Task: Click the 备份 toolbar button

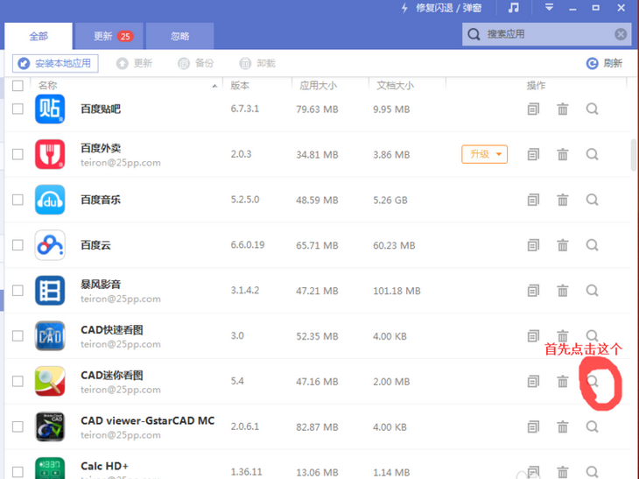Action: (x=195, y=63)
